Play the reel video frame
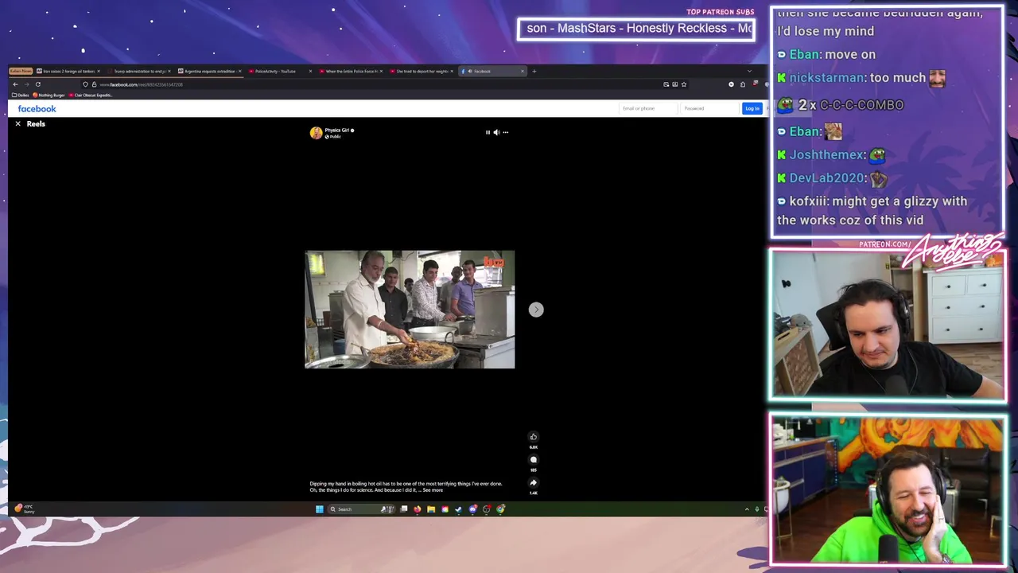The width and height of the screenshot is (1018, 573). click(410, 310)
